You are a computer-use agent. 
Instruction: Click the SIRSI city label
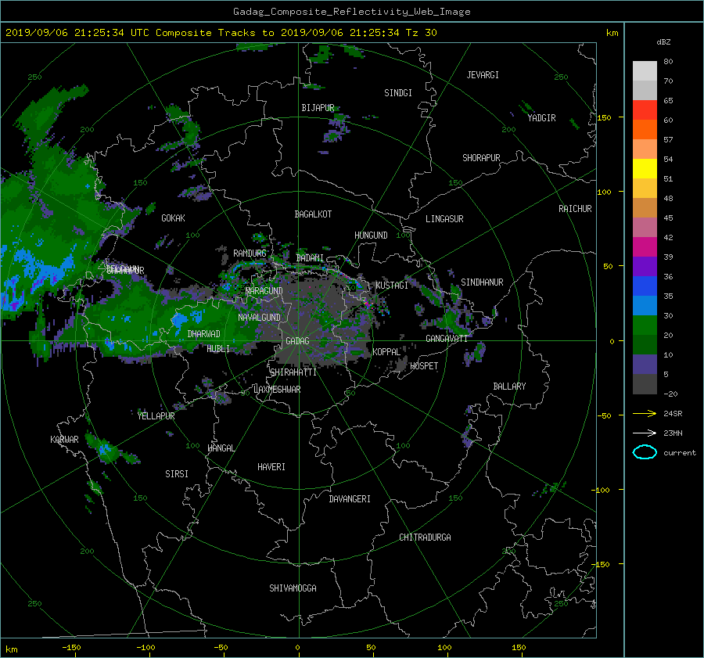pyautogui.click(x=177, y=474)
